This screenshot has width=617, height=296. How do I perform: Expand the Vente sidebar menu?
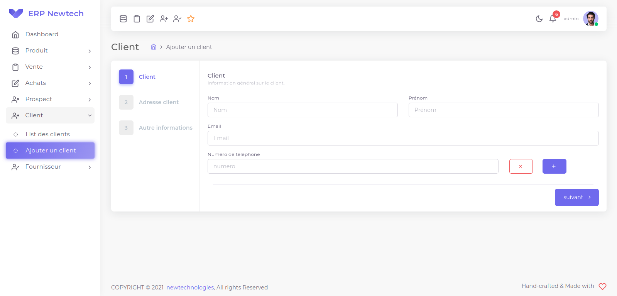50,67
